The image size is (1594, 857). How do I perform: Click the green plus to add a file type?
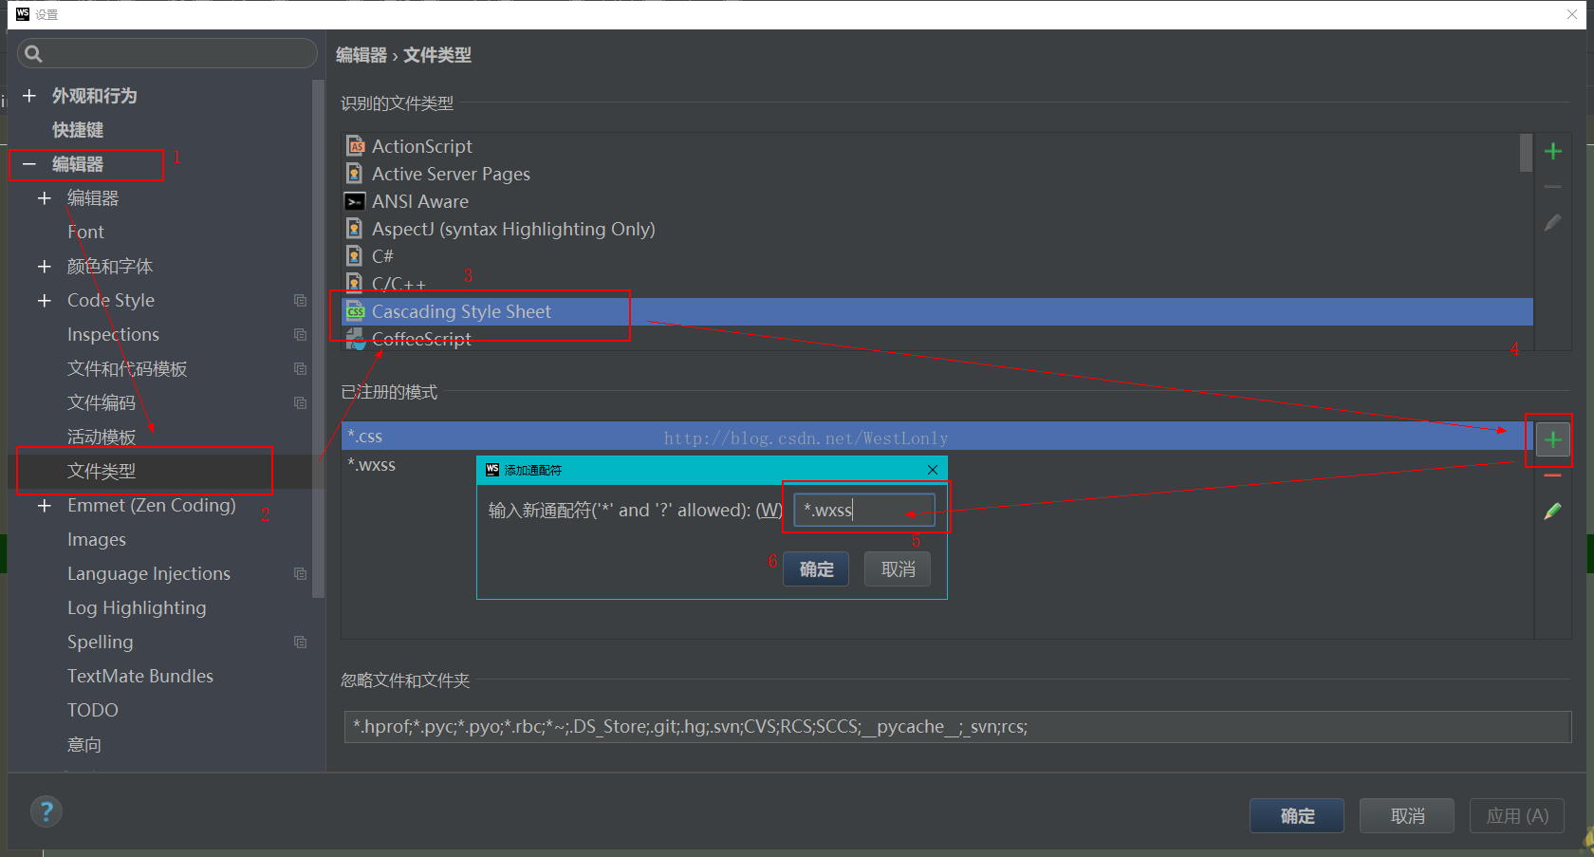pyautogui.click(x=1552, y=151)
